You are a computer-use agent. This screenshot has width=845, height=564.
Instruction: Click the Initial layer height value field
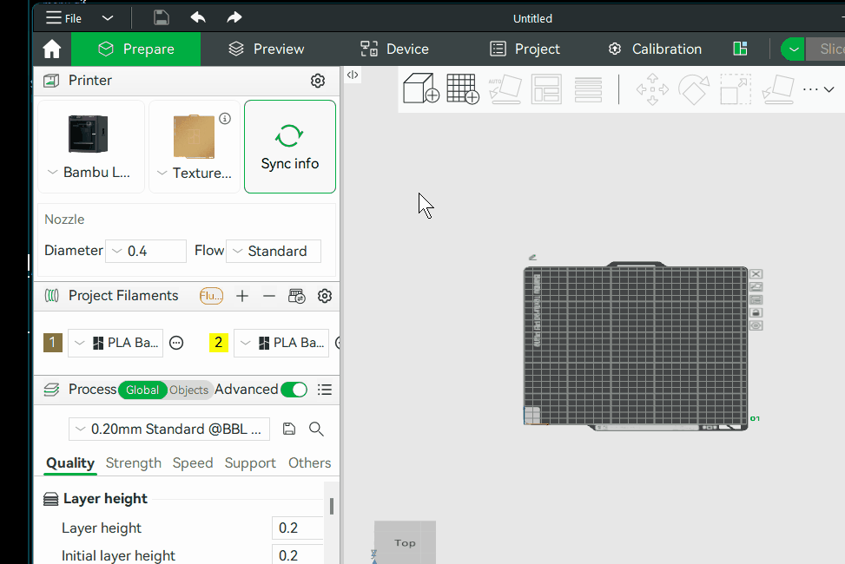click(x=298, y=555)
